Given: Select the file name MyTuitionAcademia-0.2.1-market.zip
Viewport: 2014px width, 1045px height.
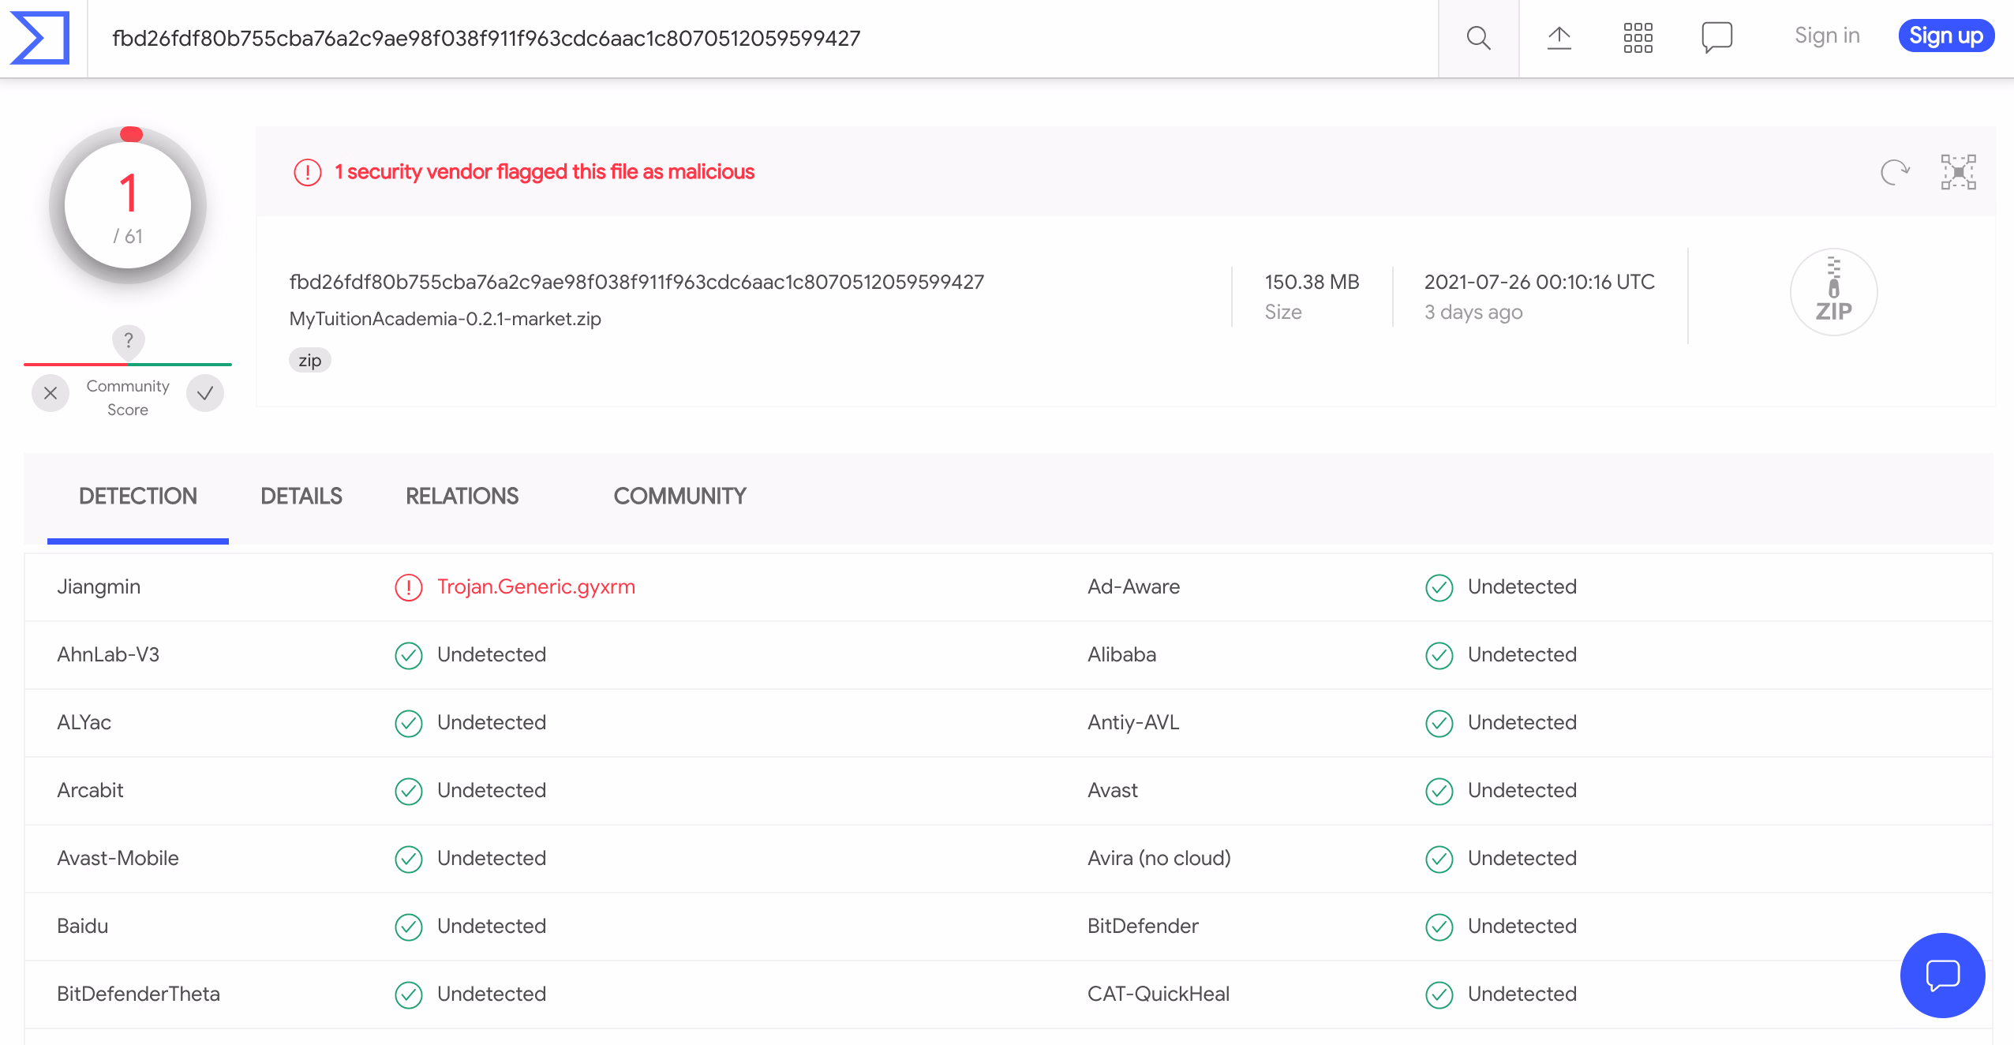Looking at the screenshot, I should pyautogui.click(x=445, y=319).
